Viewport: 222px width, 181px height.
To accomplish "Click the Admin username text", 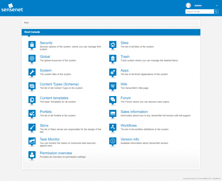I will (x=198, y=5).
